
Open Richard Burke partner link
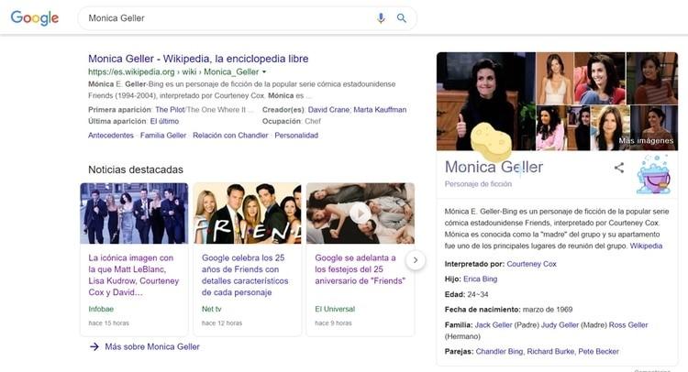click(550, 352)
